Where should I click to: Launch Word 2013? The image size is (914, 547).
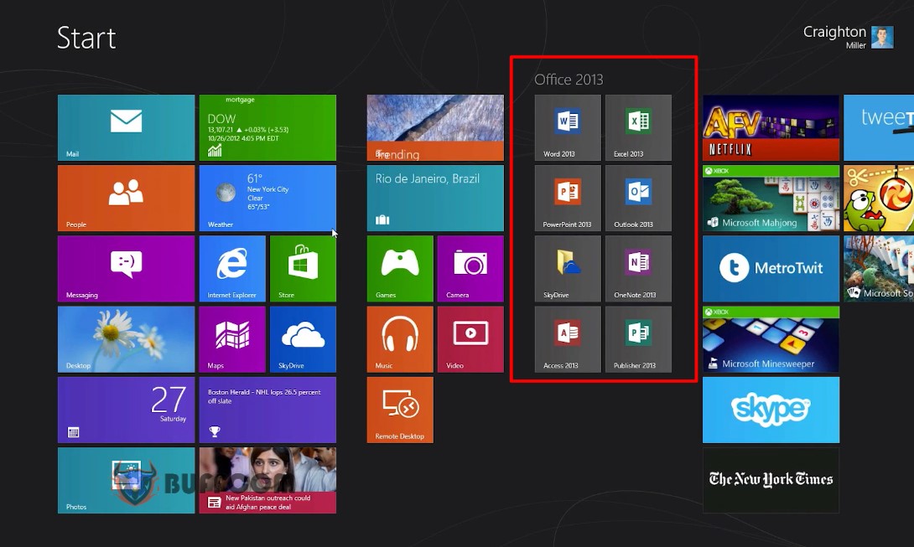[568, 127]
